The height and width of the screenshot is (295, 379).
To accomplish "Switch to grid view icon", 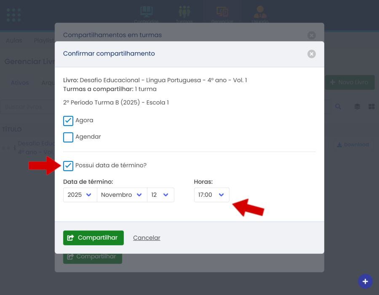I will tap(371, 107).
